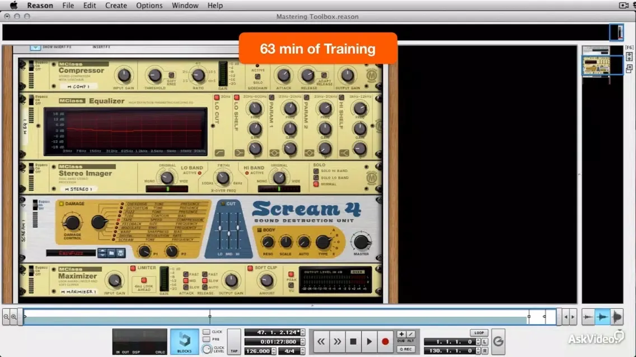Adjust the right locator position stepper
This screenshot has height=357, width=636.
pos(478,351)
